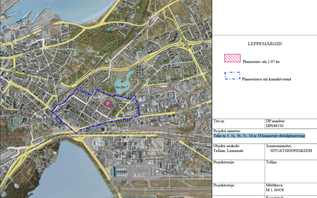Click the DP048550 number field

coord(274,126)
